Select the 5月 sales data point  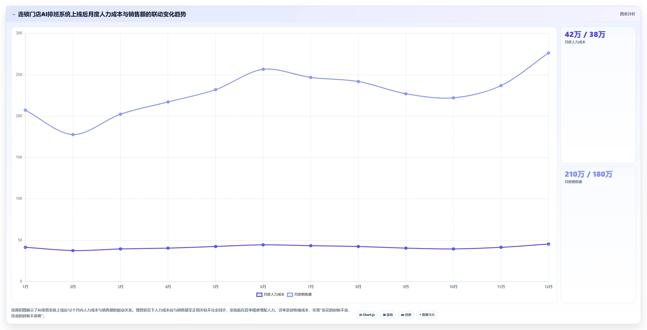pos(215,90)
